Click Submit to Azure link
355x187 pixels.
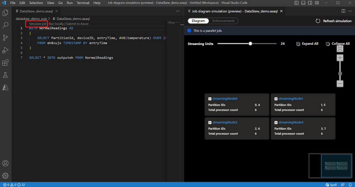77,24
